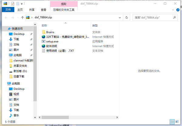Open pinned 文档 under 快速访问
This screenshot has height=126, width=182.
pyautogui.click(x=16, y=45)
